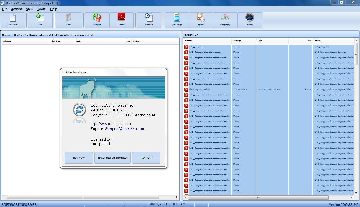The image size is (360, 207).
Task: Click red question icon beside L:\C_Programs row
Action: tap(186, 47)
